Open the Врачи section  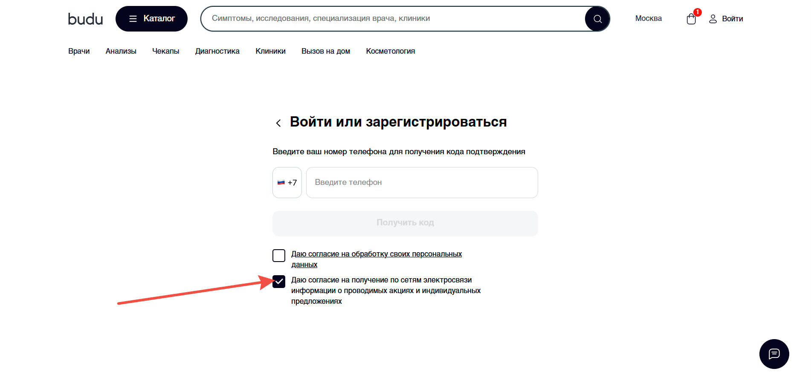point(79,51)
